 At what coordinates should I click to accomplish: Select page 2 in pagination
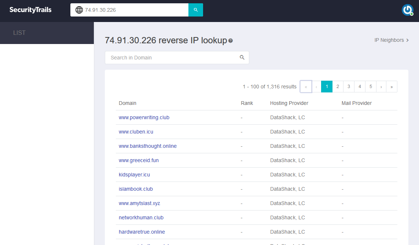click(x=338, y=87)
